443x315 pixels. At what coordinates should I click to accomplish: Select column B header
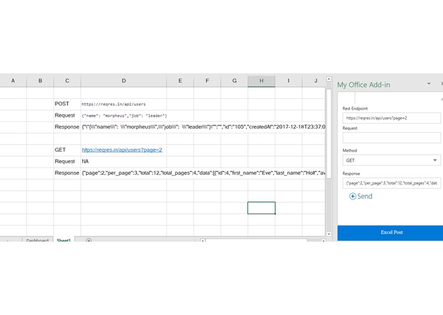pyautogui.click(x=40, y=81)
